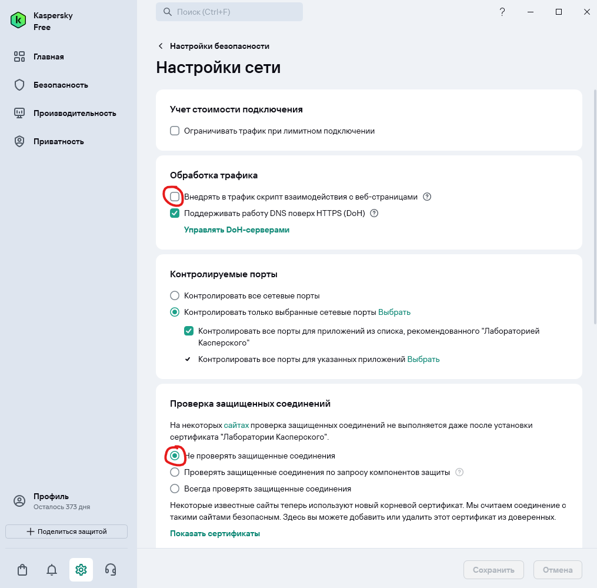
Task: Click help icon next to DoH option
Action: (x=373, y=214)
